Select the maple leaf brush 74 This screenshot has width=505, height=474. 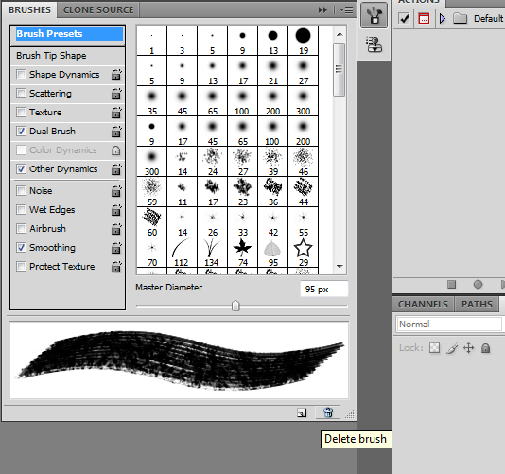(242, 253)
